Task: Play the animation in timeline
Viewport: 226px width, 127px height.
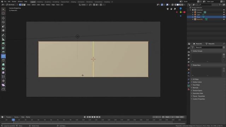Action: click(95, 117)
